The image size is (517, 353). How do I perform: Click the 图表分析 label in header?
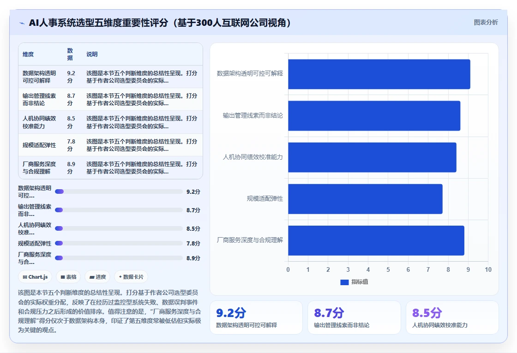(486, 23)
